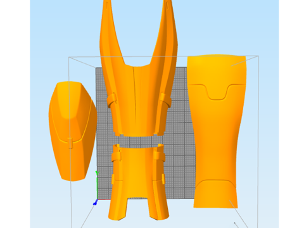Select the rounded shield-shaped model beside the build plate
The width and height of the screenshot is (304, 228).
[72, 131]
